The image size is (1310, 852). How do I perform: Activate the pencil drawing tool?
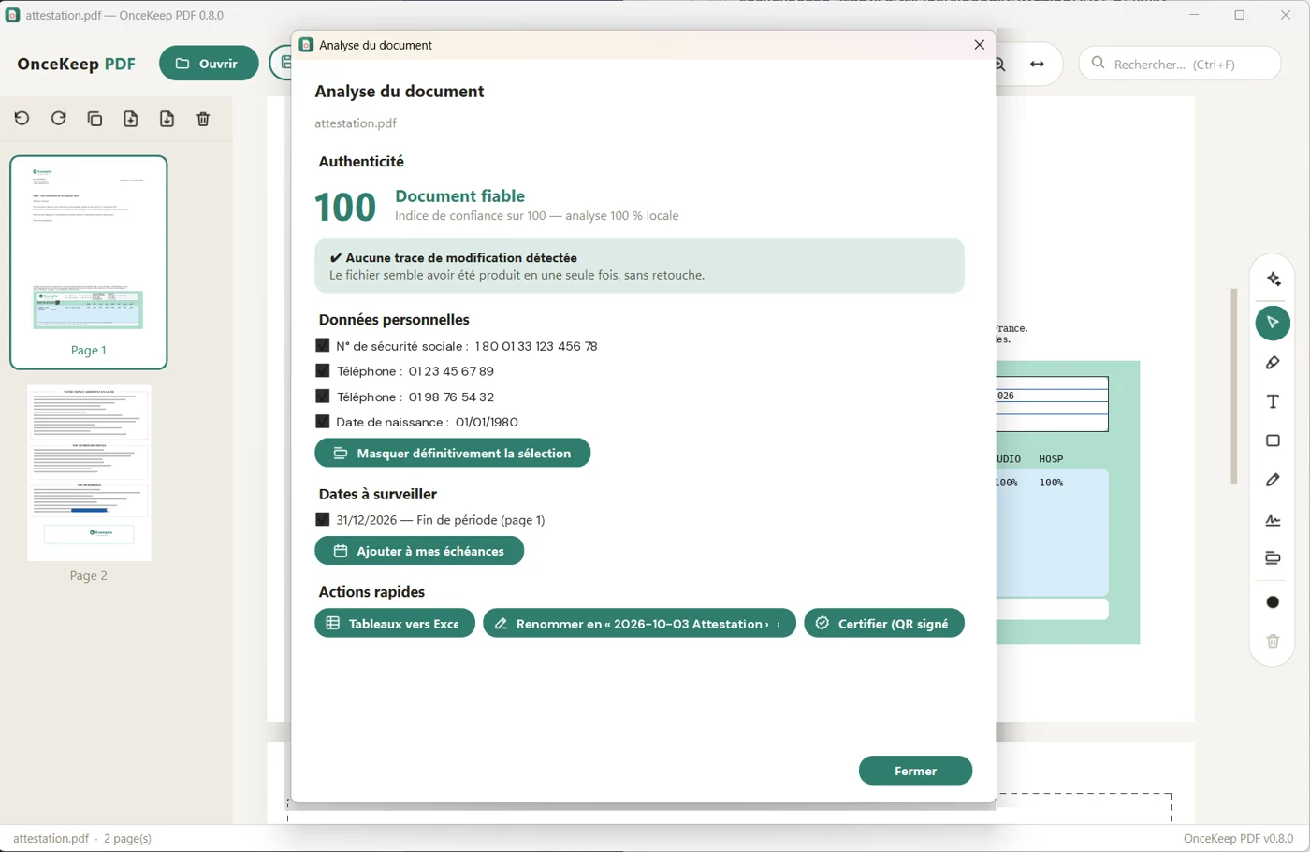(x=1273, y=480)
